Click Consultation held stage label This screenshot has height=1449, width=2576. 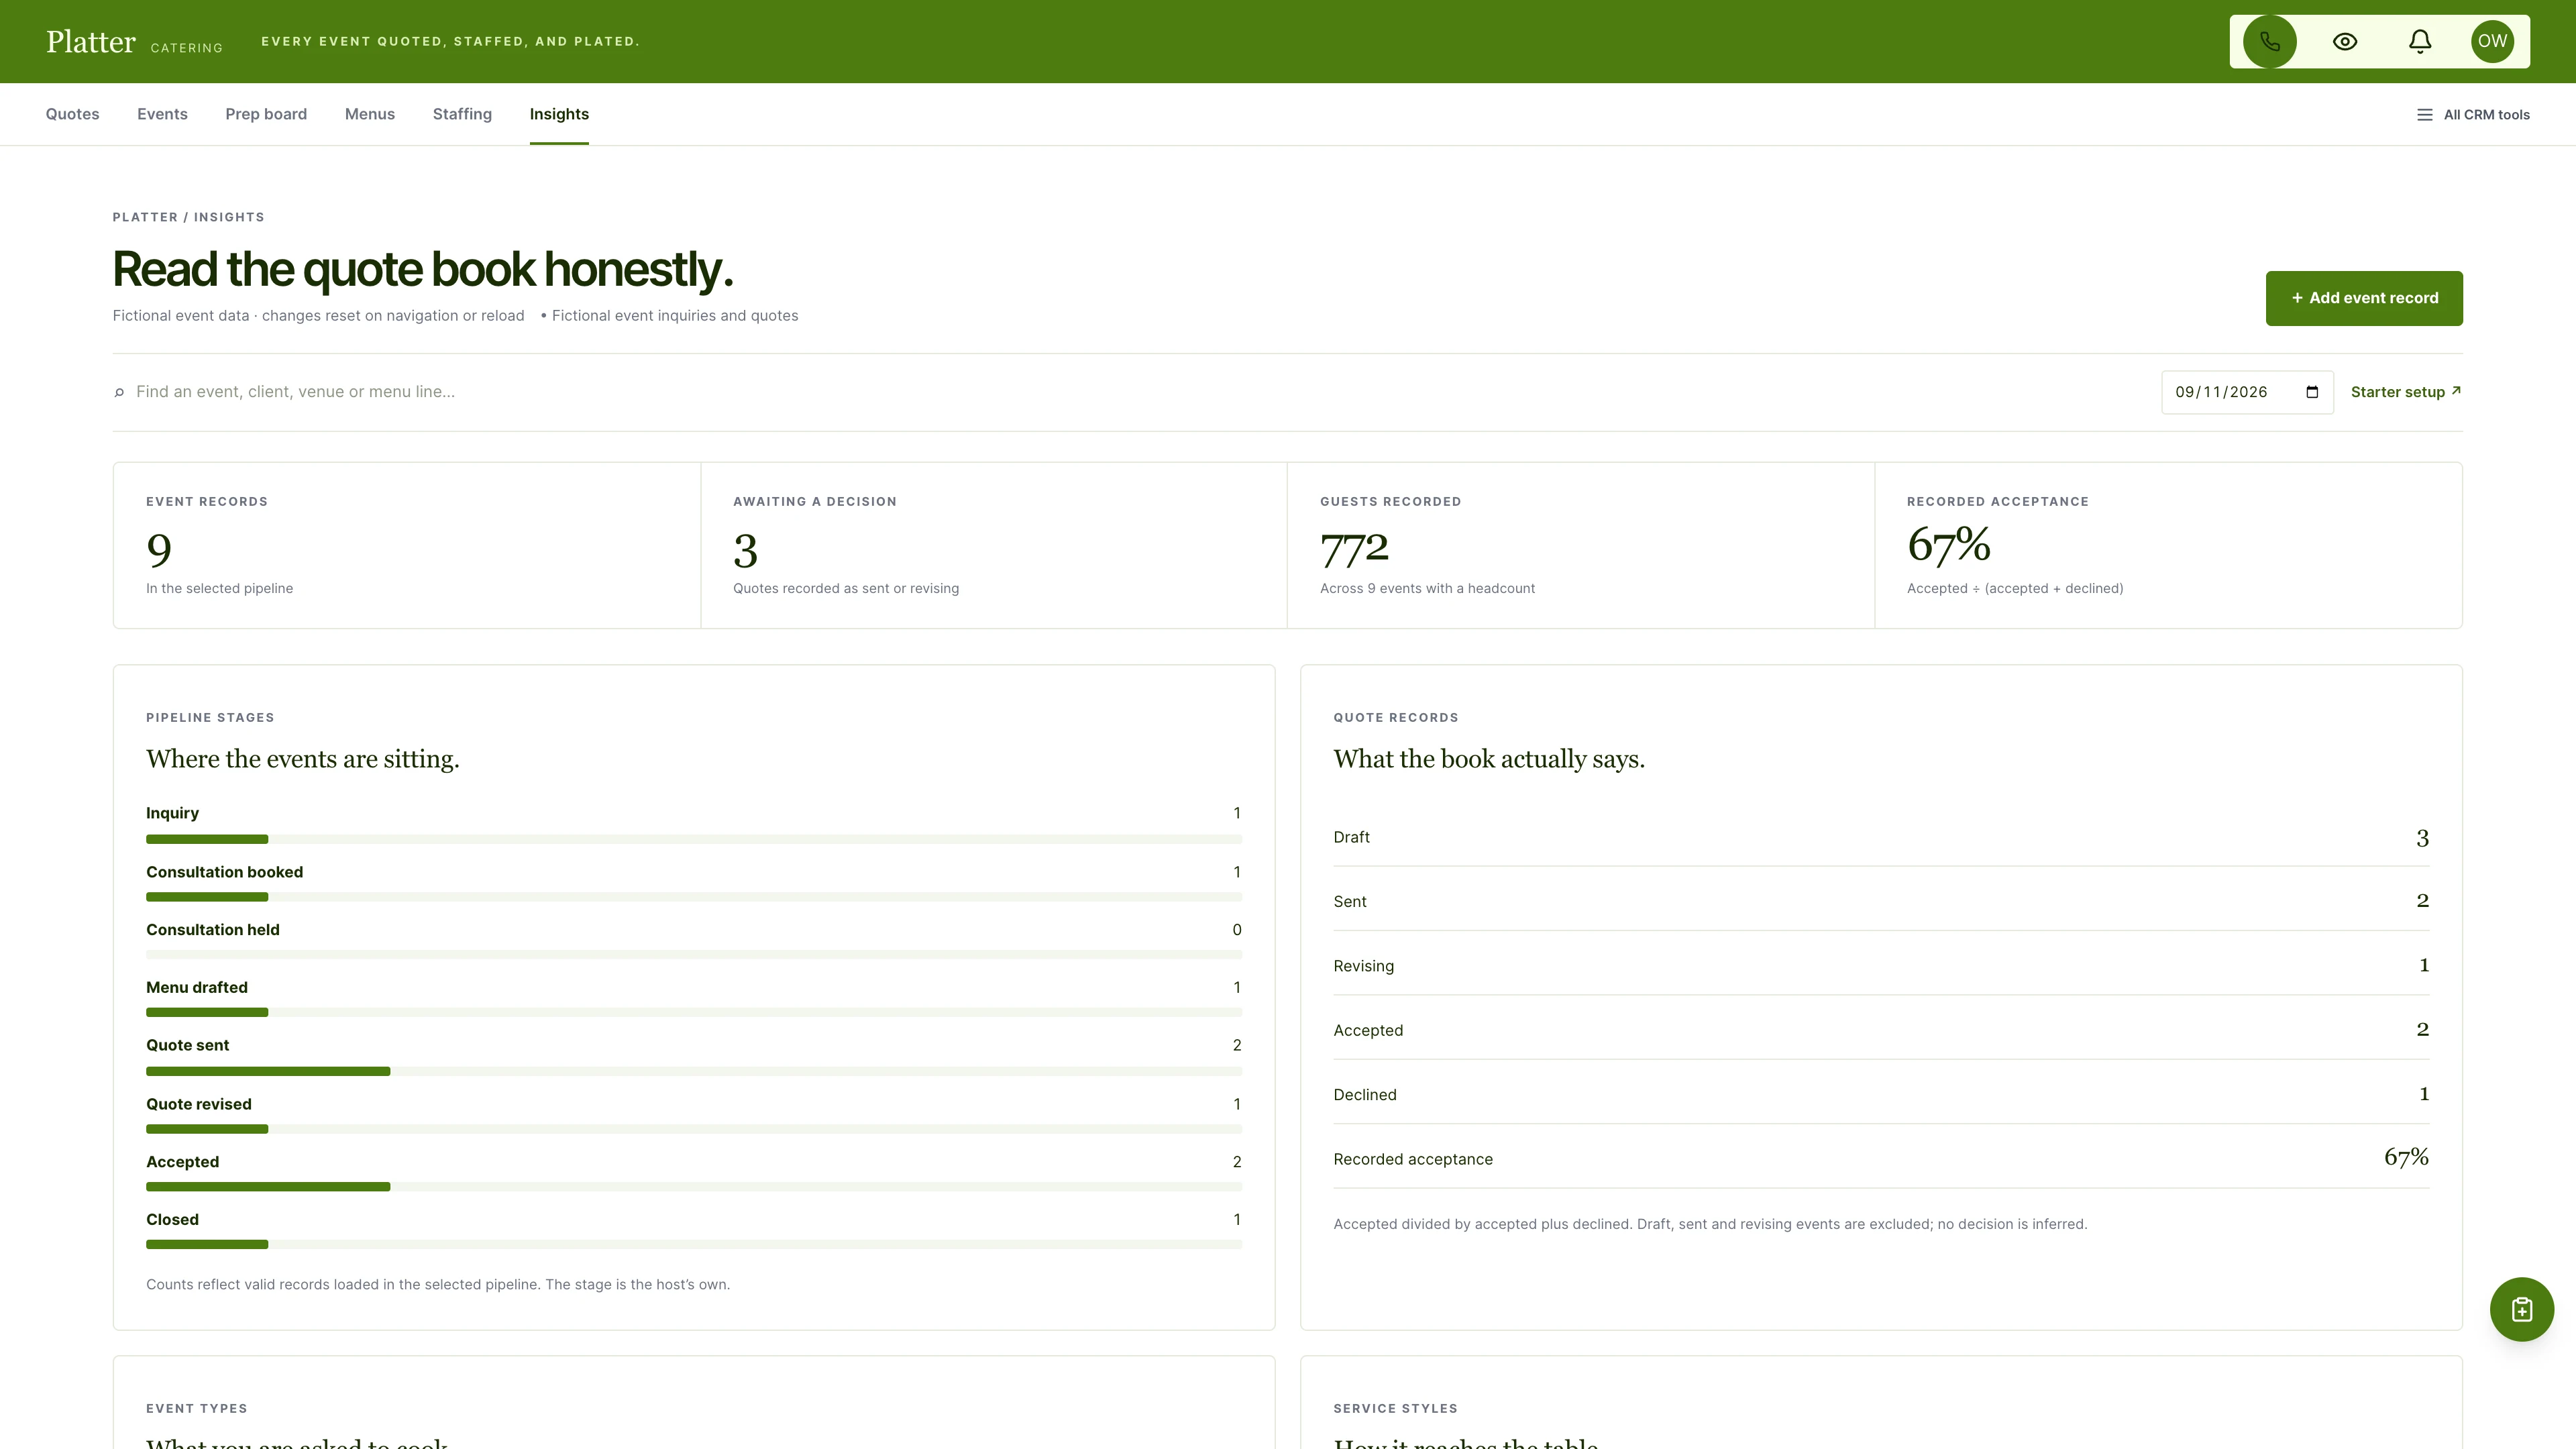tap(213, 930)
